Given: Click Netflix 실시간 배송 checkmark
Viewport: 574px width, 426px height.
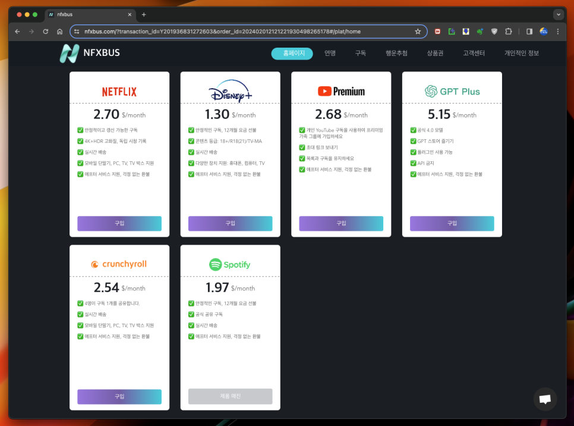Looking at the screenshot, I should click(80, 152).
